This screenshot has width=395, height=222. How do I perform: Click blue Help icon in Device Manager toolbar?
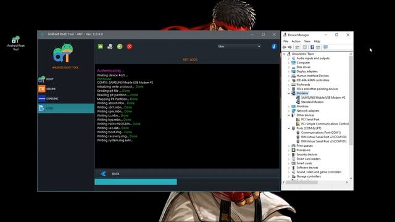(x=312, y=47)
